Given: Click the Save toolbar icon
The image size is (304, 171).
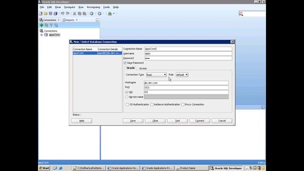Looking at the screenshot, I should 50,14.
